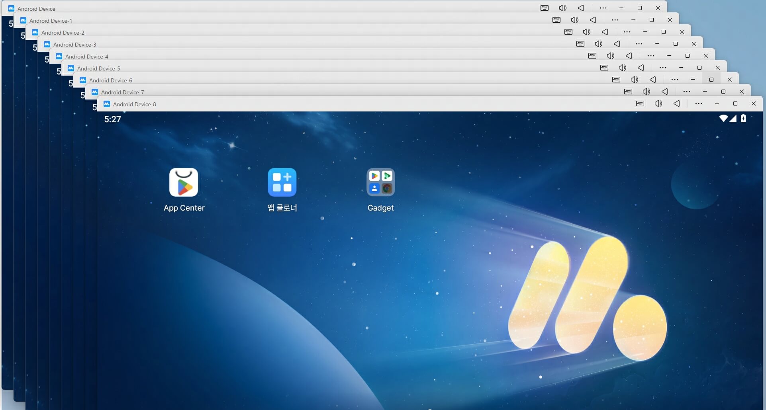Open three-dot menu in Android Device-7 window
Image resolution: width=766 pixels, height=410 pixels.
pyautogui.click(x=687, y=92)
